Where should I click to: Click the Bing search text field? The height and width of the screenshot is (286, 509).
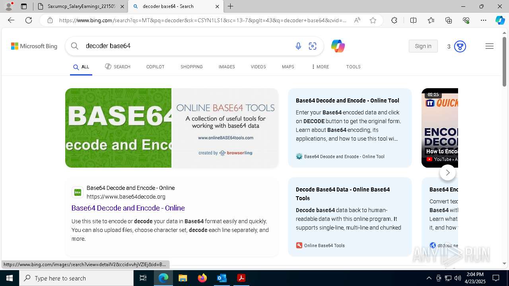coord(187,46)
